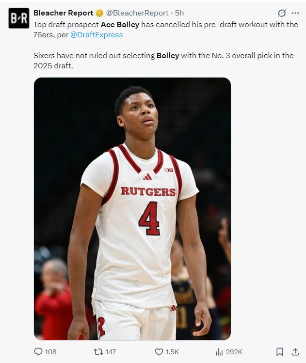Click the Bleacher Report B/R avatar

point(19,18)
